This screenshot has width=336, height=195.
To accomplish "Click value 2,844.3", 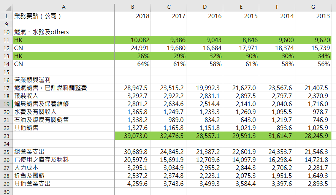I will 241,168.
